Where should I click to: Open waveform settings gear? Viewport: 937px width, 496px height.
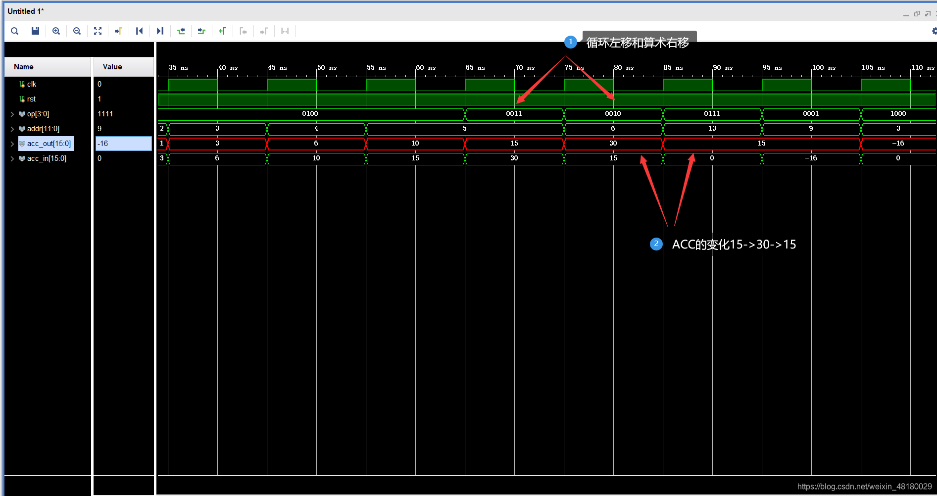(934, 31)
